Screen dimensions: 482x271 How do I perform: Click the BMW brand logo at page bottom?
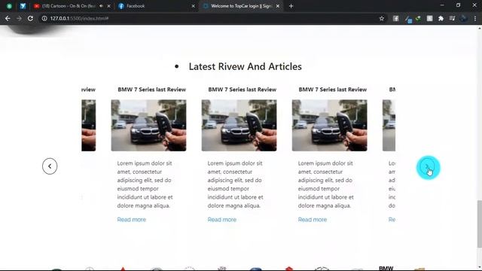tap(386, 268)
